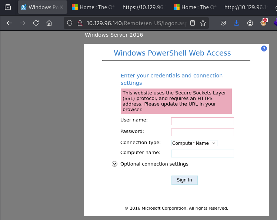Focus the Password input field
This screenshot has width=277, height=220.
(x=202, y=132)
